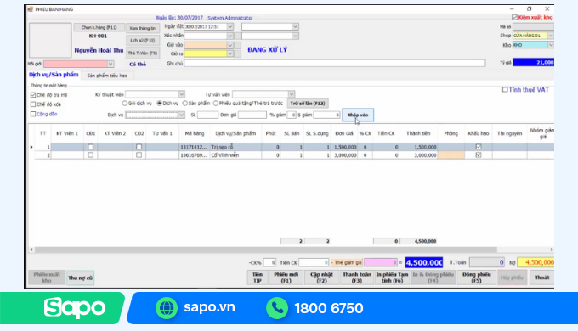578x331 pixels.
Task: Select the row cell 'Trị sẹo rỗ'
Action: click(x=235, y=147)
